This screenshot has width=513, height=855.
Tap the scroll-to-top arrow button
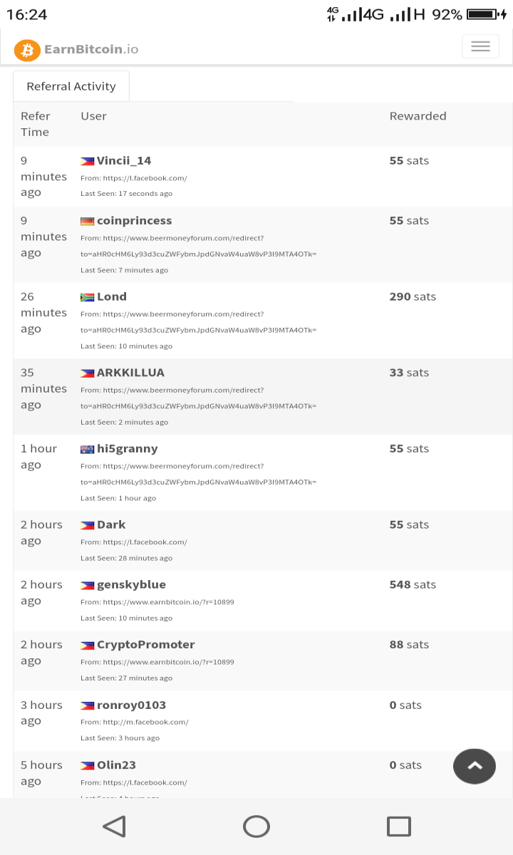[475, 766]
